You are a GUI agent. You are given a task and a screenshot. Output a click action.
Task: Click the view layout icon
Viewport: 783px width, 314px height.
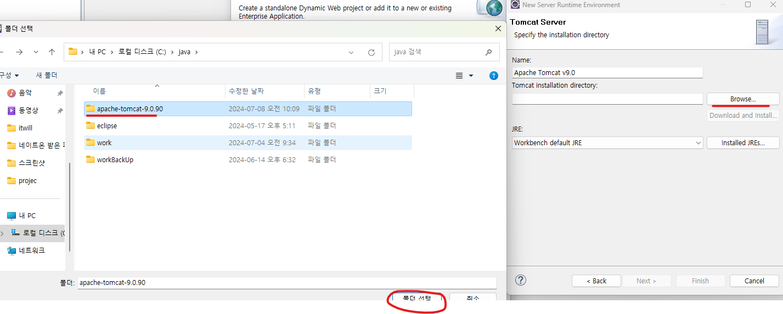[460, 76]
